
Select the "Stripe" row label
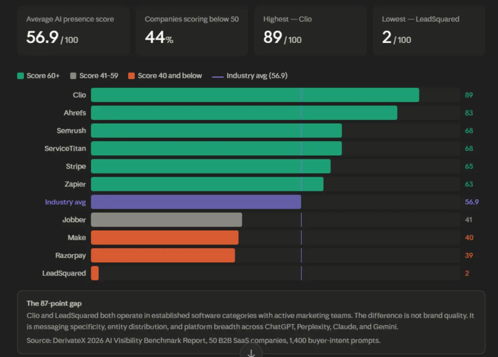pos(76,166)
